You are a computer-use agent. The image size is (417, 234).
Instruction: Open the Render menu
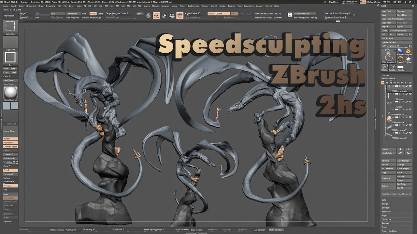205,6
